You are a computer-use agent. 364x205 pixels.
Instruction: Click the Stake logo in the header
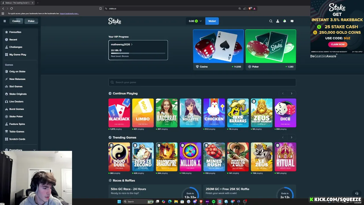tap(115, 21)
